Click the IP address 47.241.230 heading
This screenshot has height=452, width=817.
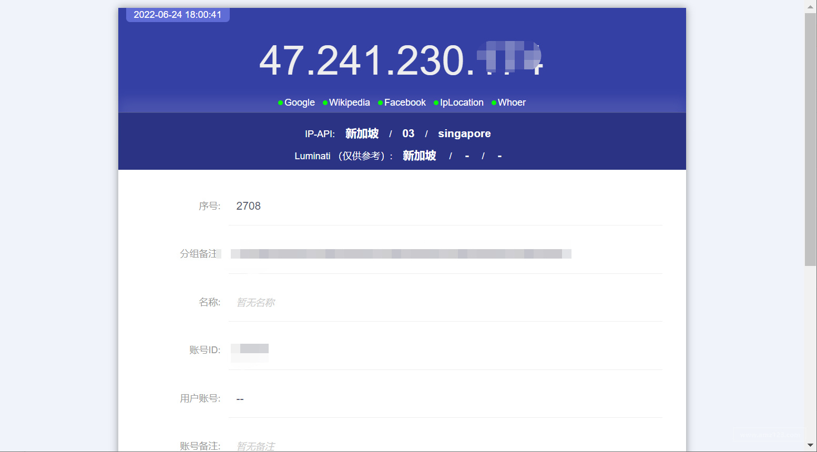pyautogui.click(x=401, y=60)
